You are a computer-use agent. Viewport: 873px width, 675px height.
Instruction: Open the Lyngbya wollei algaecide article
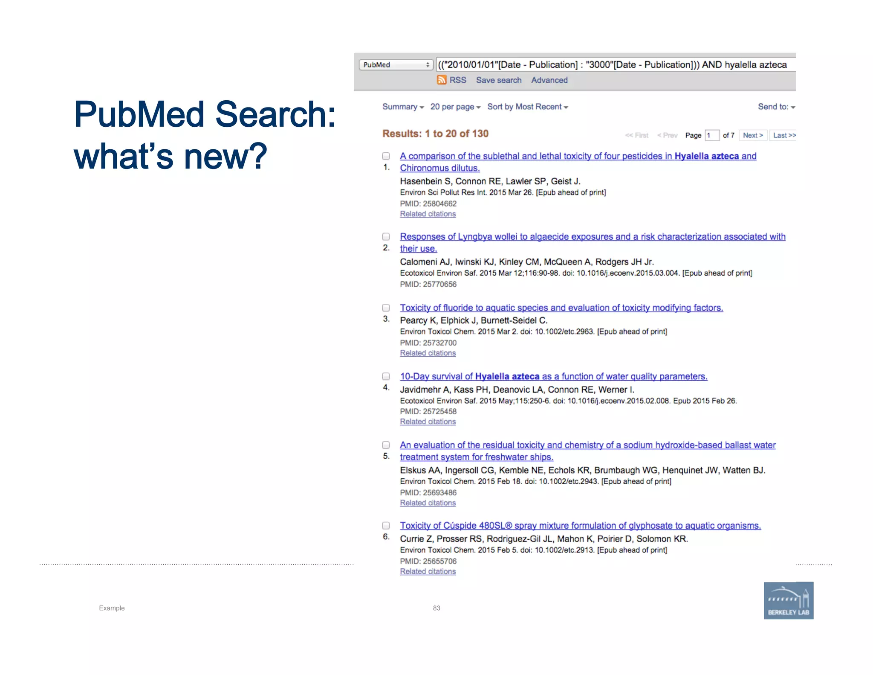coord(593,242)
